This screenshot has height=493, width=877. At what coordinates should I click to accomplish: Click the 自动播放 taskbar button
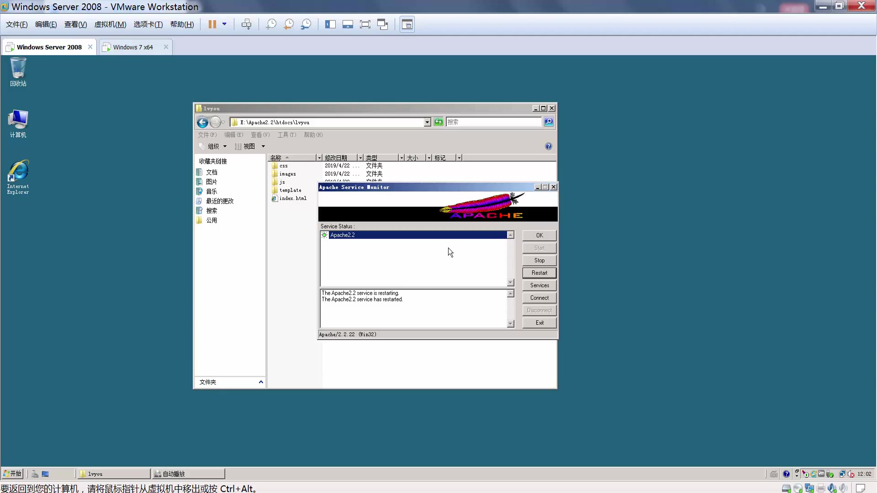click(x=188, y=474)
